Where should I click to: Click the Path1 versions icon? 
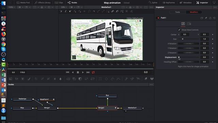(202, 18)
